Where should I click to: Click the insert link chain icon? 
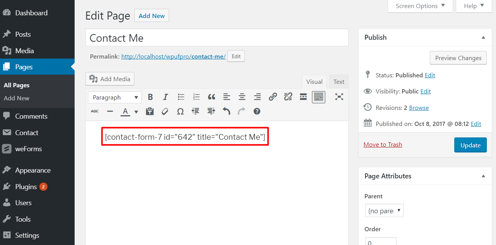pos(272,97)
